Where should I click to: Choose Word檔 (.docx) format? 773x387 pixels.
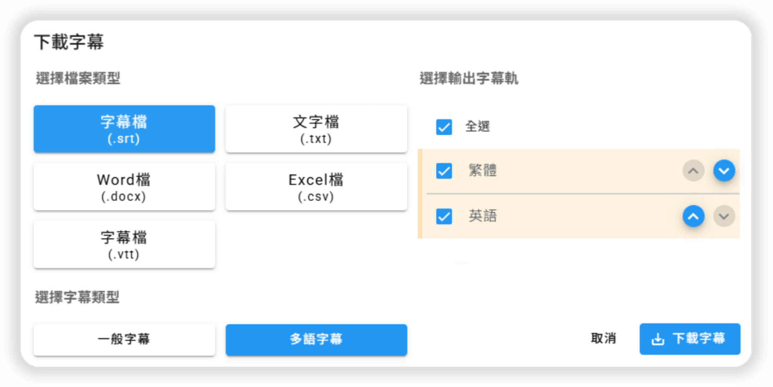[124, 187]
